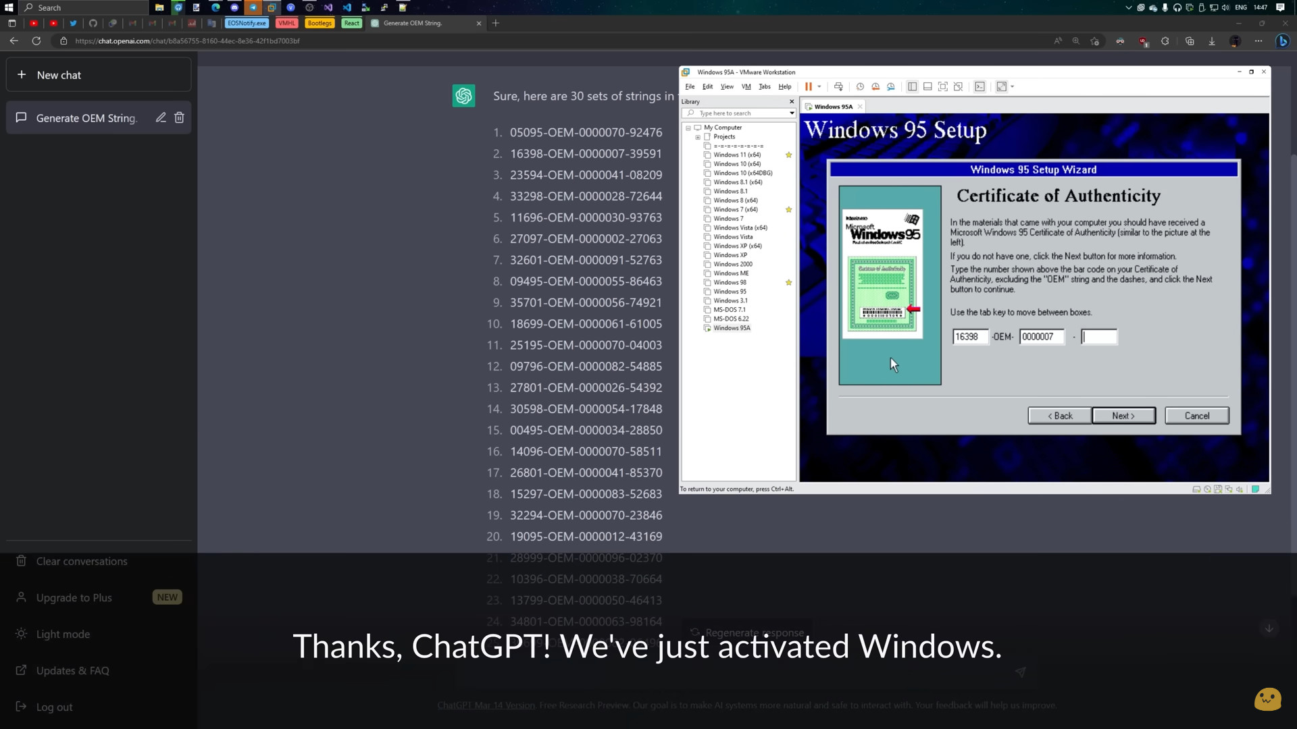The width and height of the screenshot is (1297, 729).
Task: Collapse the My Computer tree node
Action: [688, 128]
